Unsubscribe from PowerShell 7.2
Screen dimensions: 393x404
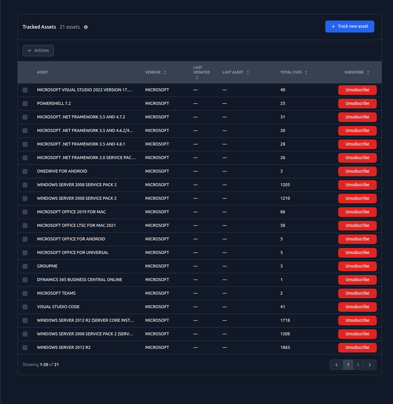(357, 104)
